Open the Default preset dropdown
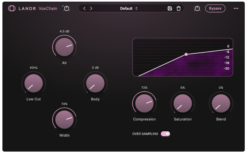 [x=129, y=8]
